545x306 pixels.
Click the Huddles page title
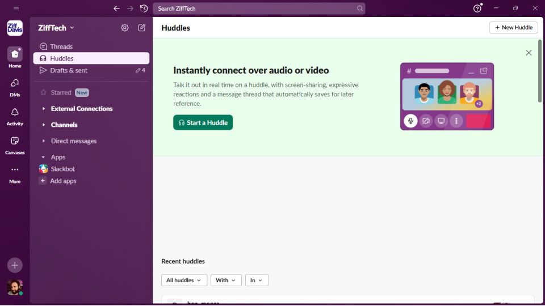[x=175, y=28]
